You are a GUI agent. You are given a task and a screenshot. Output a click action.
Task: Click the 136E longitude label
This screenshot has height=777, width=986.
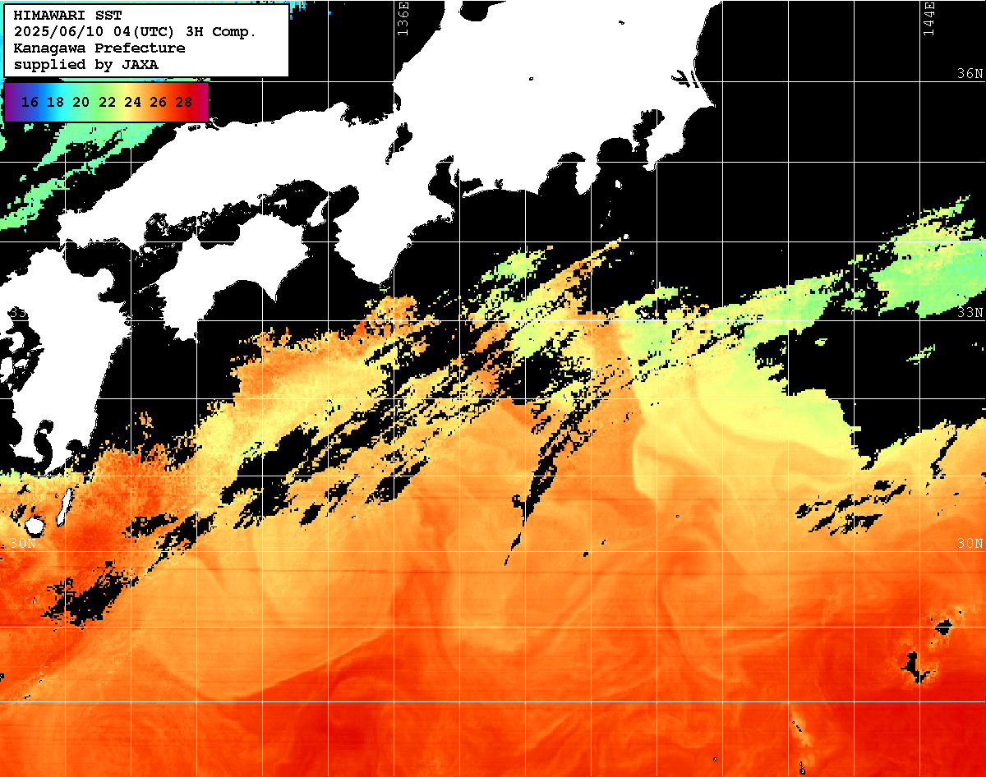pos(402,18)
